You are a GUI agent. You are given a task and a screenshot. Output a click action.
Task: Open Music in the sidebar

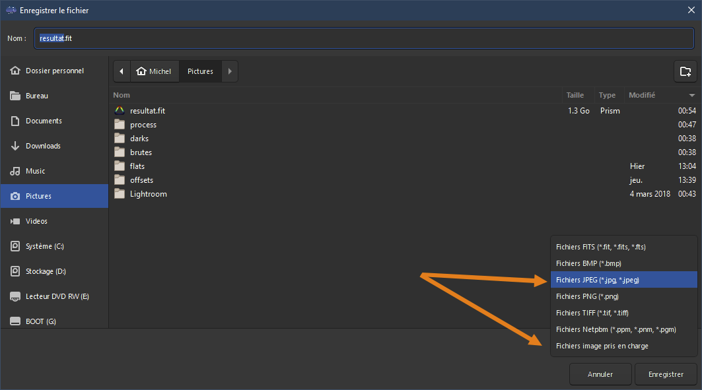[x=55, y=171]
